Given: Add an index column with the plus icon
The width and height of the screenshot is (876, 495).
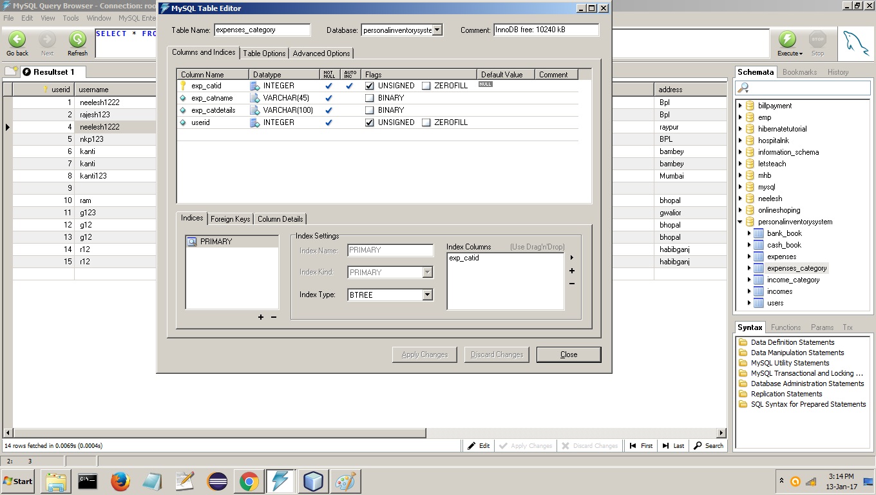Looking at the screenshot, I should [x=572, y=271].
